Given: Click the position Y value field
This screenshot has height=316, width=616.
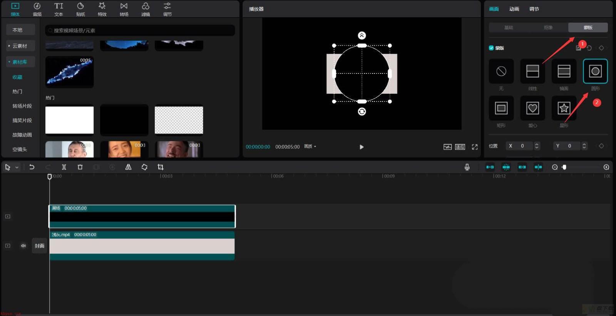Looking at the screenshot, I should point(567,146).
